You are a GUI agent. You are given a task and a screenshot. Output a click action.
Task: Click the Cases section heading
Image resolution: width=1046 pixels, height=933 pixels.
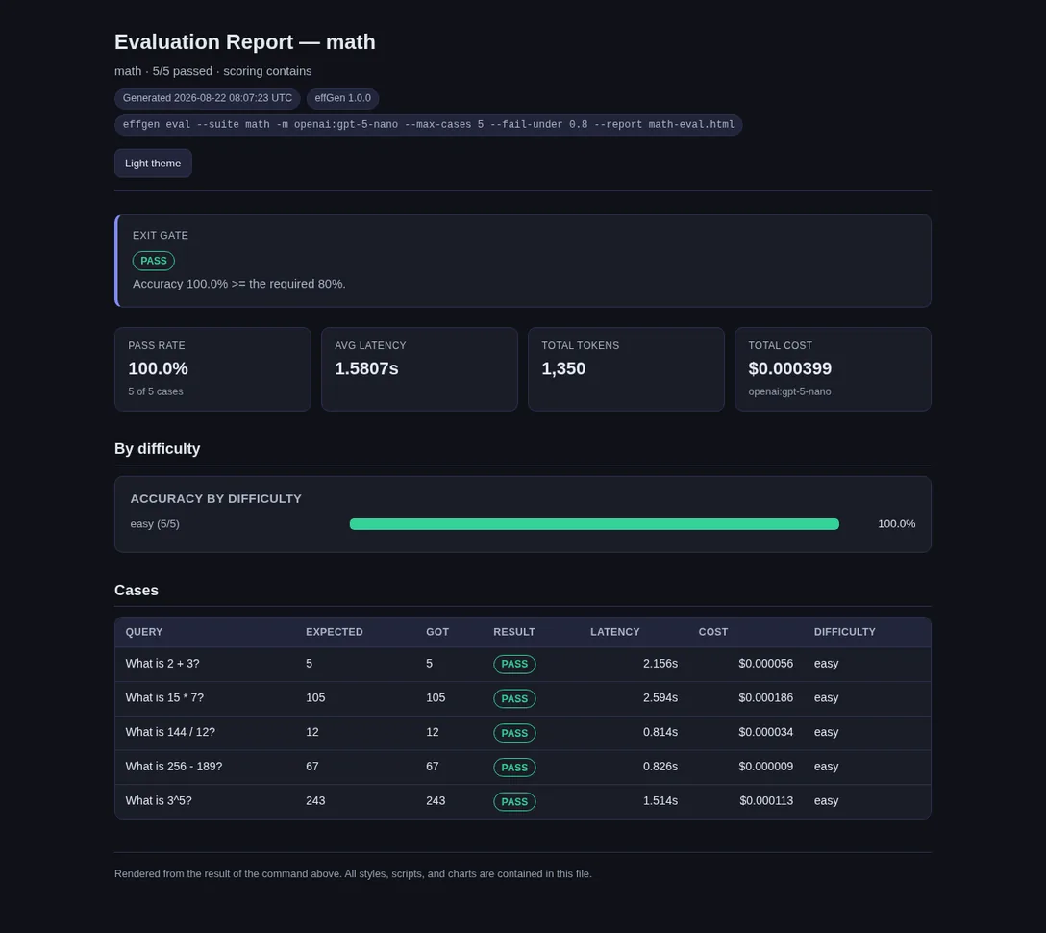pos(137,590)
